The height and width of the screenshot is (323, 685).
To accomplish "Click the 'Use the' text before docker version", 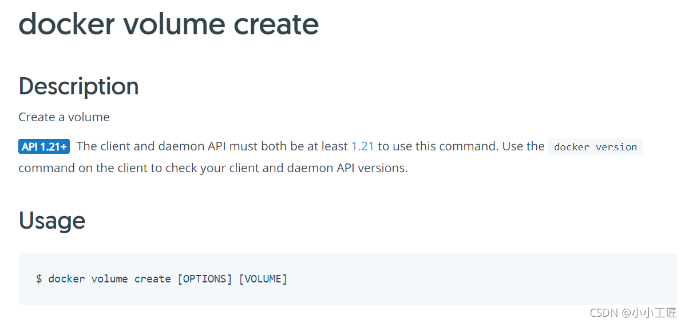I will [523, 146].
